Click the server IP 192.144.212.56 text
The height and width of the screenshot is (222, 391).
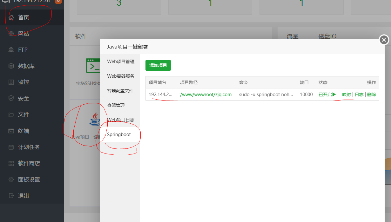(31, 1)
